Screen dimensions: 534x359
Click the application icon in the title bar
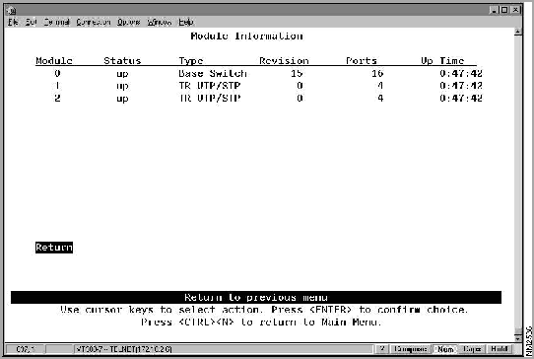(x=11, y=11)
